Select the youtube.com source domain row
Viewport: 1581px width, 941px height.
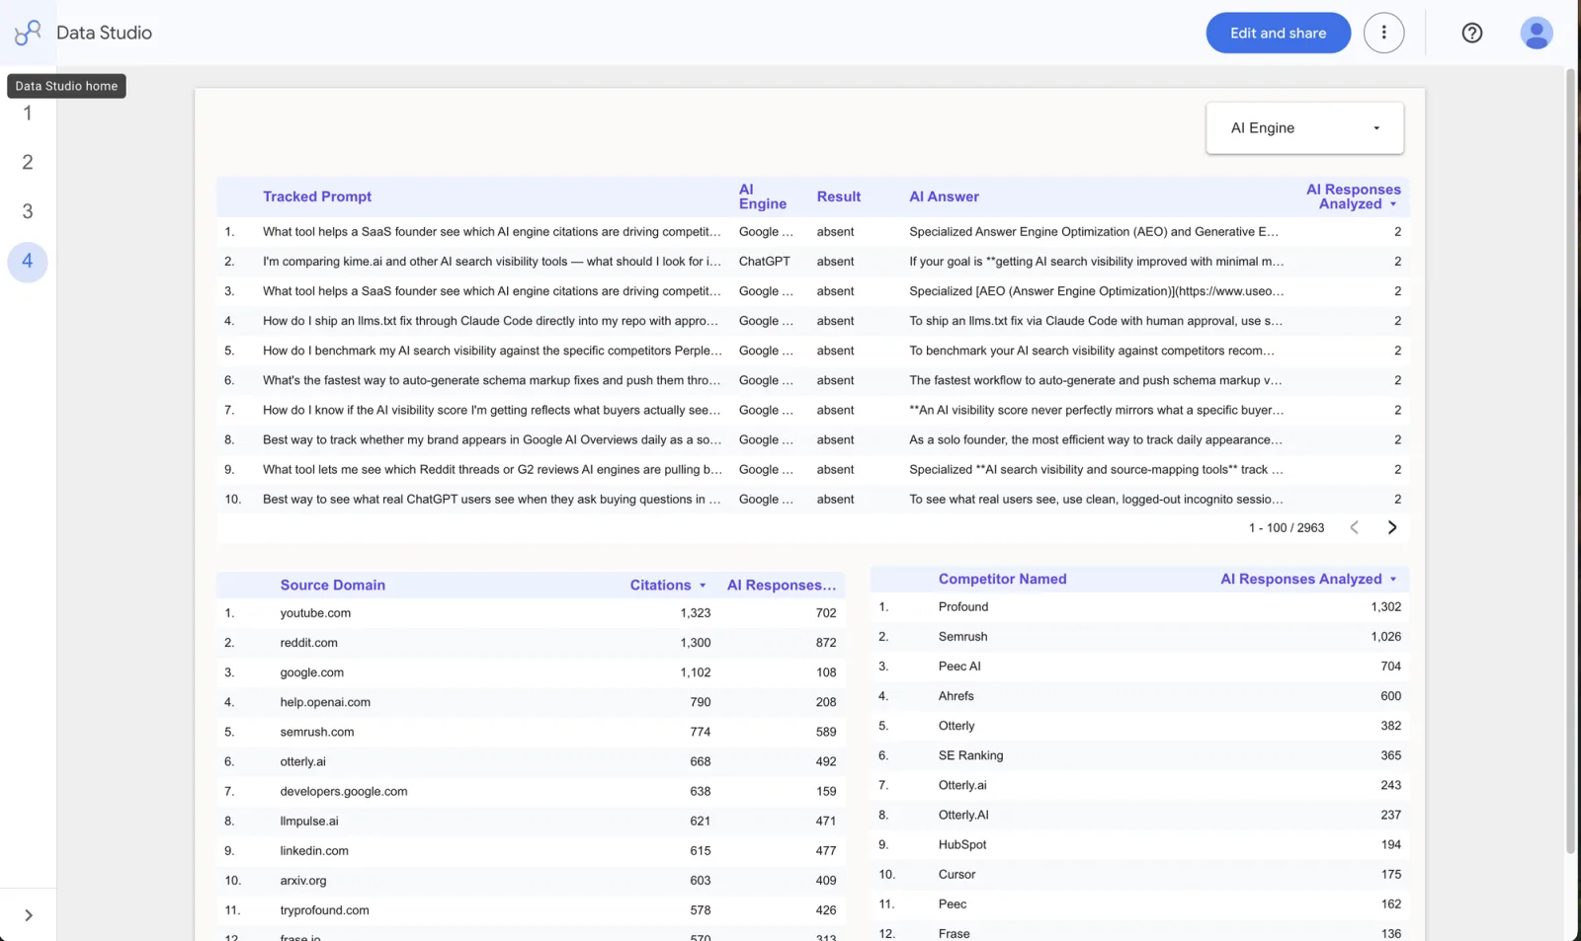(x=531, y=613)
